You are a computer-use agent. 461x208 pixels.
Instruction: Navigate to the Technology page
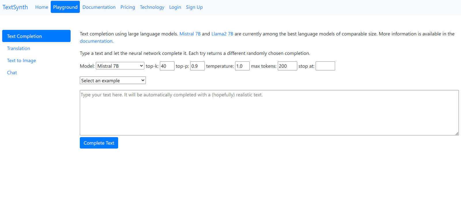[152, 7]
